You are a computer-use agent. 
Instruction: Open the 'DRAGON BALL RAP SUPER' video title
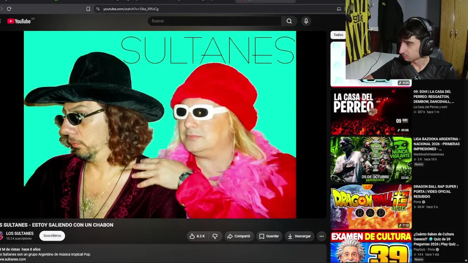point(435,191)
